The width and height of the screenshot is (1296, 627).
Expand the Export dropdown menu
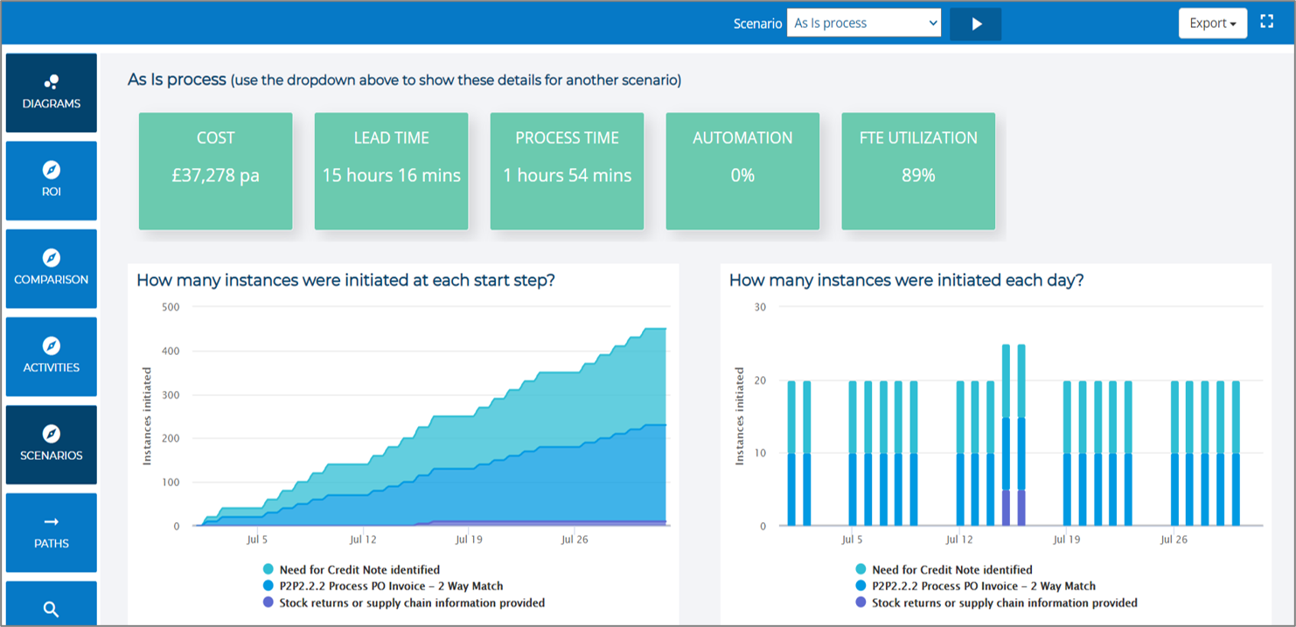click(1212, 24)
